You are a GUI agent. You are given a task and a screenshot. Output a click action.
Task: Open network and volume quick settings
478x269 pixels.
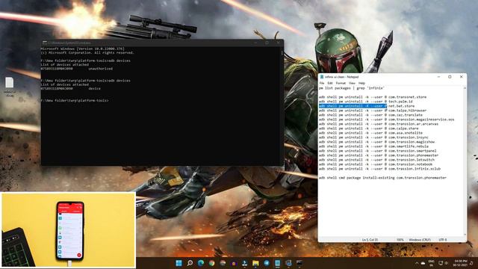tap(443, 263)
